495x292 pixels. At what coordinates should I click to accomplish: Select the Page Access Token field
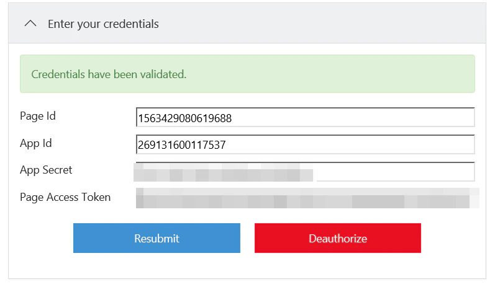(x=307, y=198)
